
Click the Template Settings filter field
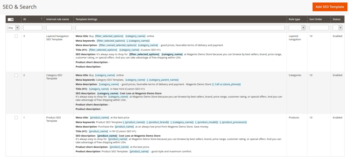[180, 28]
